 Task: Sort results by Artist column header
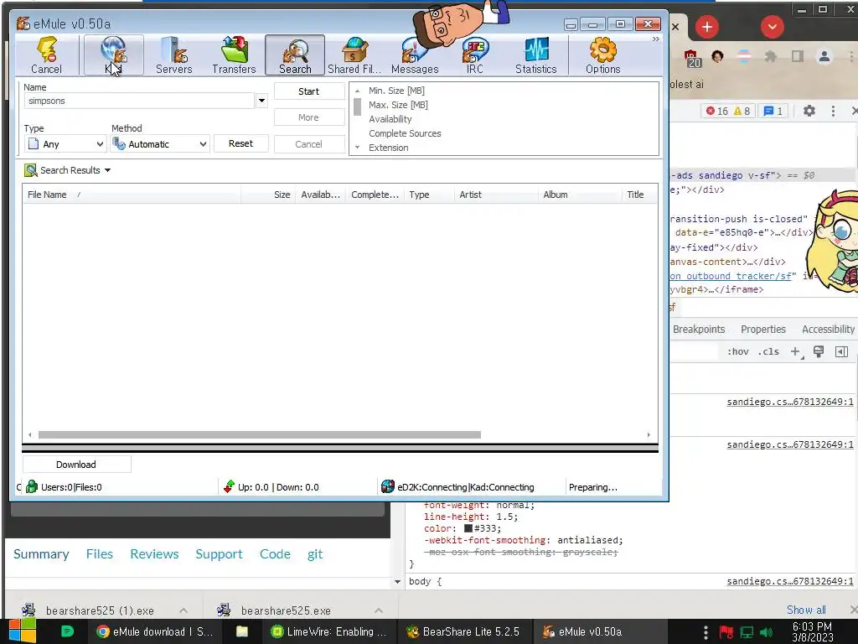[496, 195]
